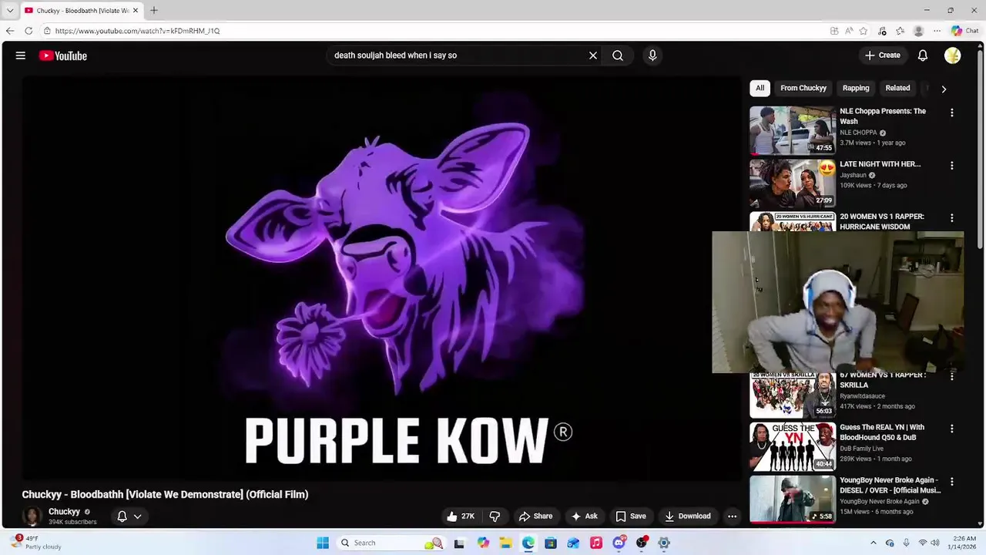986x555 pixels.
Task: Run the search with magnifier button
Action: (x=618, y=55)
